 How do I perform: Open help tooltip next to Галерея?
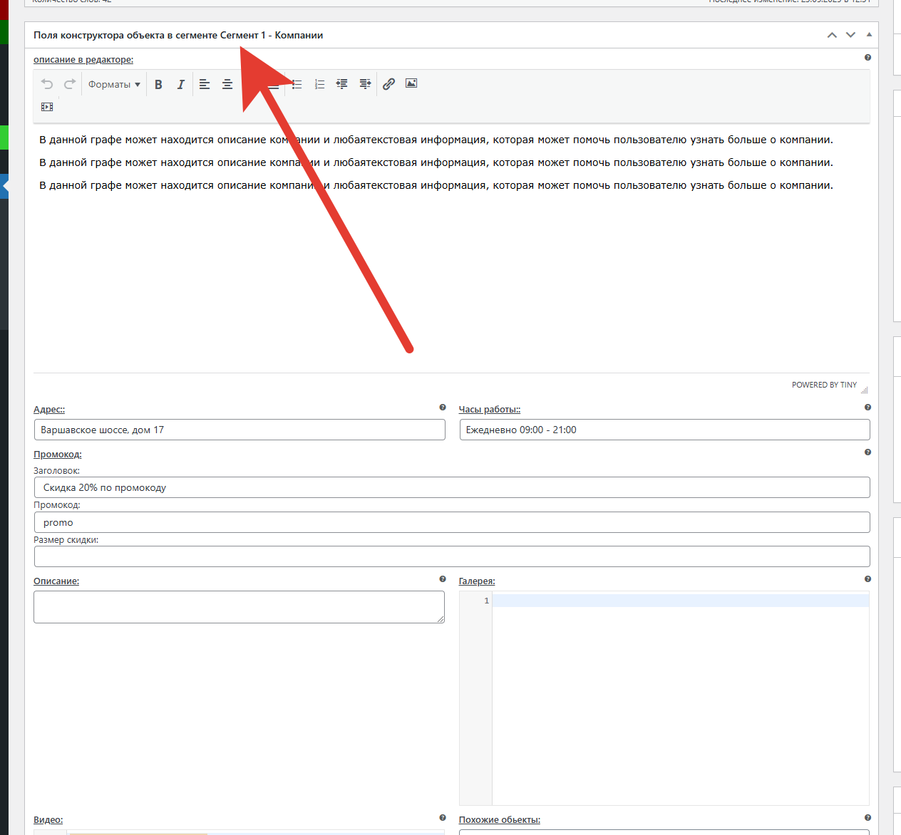point(867,579)
